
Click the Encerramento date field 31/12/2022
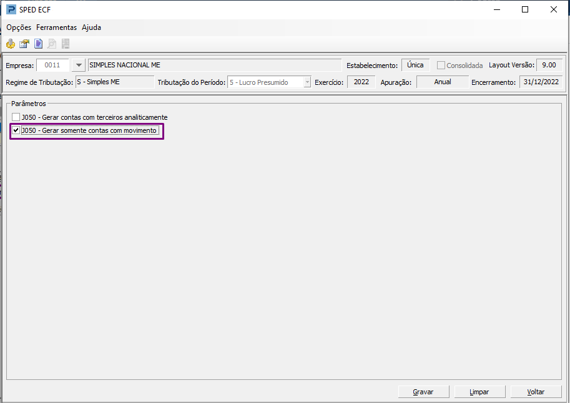click(x=541, y=82)
